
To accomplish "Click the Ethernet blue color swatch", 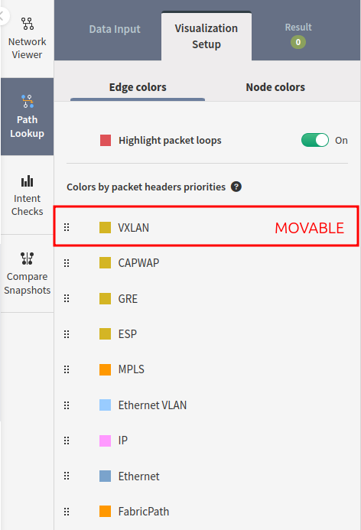I will [x=105, y=476].
